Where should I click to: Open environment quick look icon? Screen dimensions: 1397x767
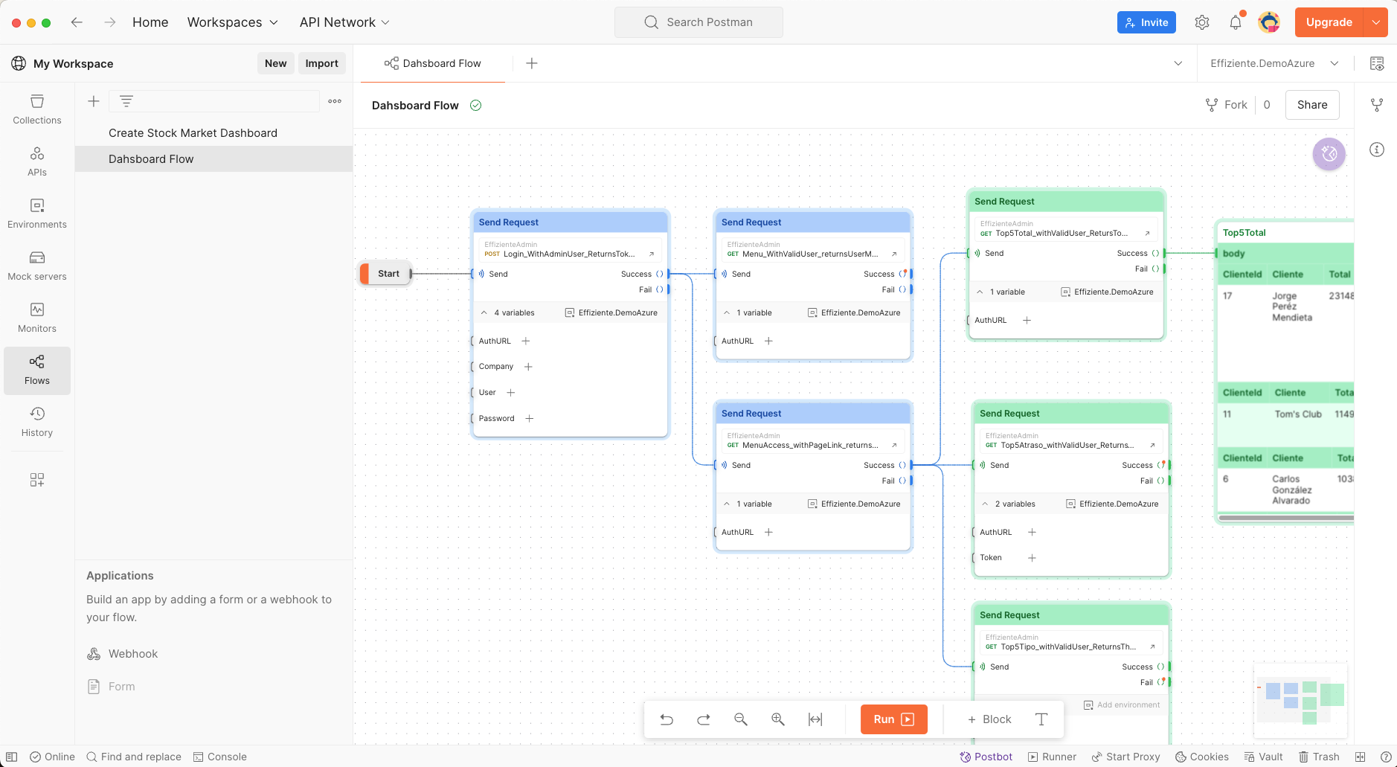tap(1377, 63)
